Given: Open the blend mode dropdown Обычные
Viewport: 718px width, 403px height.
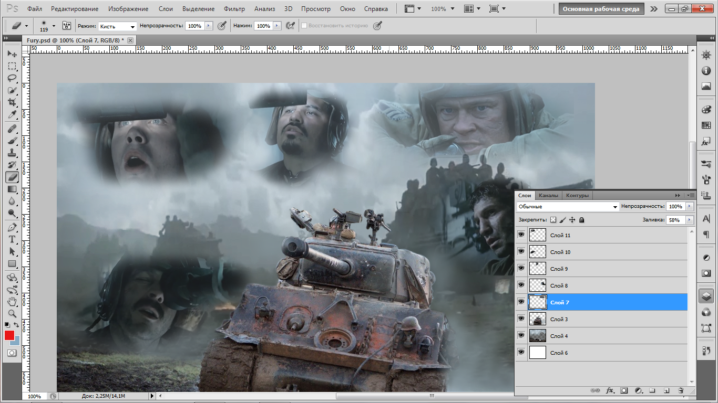Looking at the screenshot, I should [568, 207].
